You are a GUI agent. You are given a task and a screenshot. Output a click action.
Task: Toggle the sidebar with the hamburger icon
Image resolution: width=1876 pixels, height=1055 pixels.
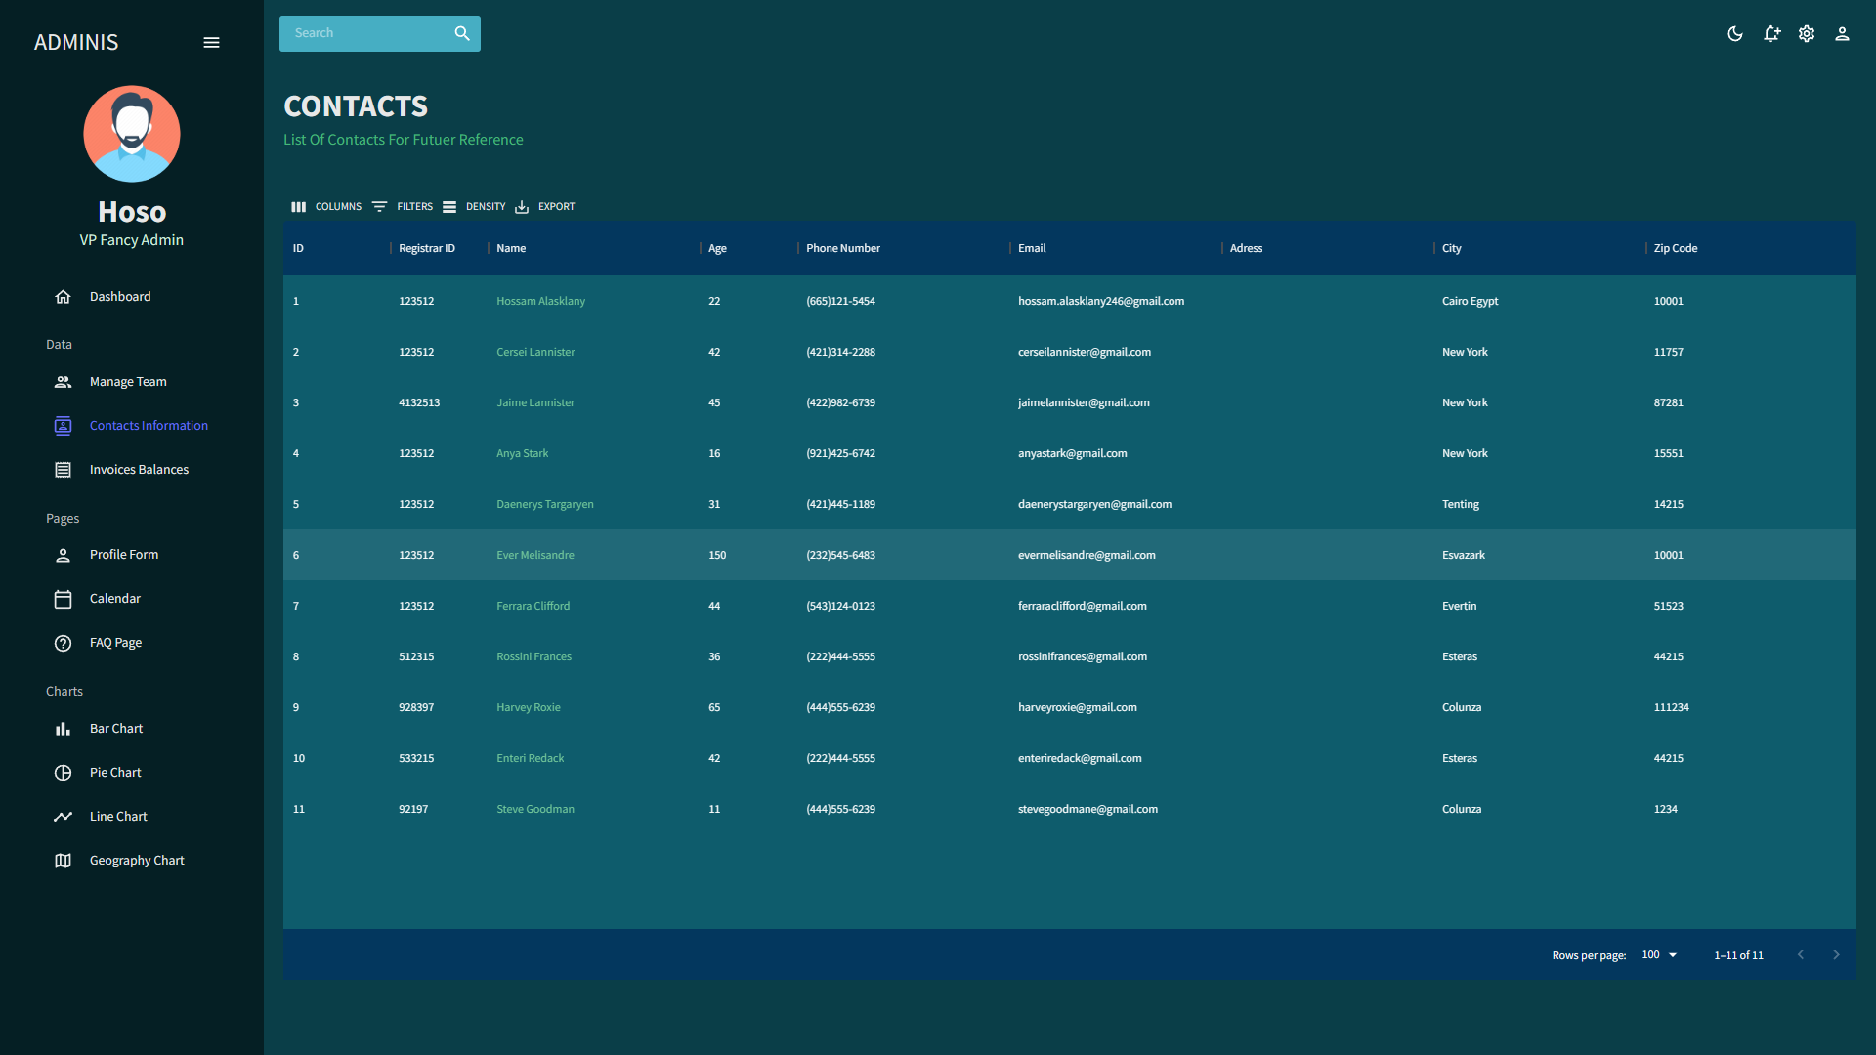click(x=211, y=42)
